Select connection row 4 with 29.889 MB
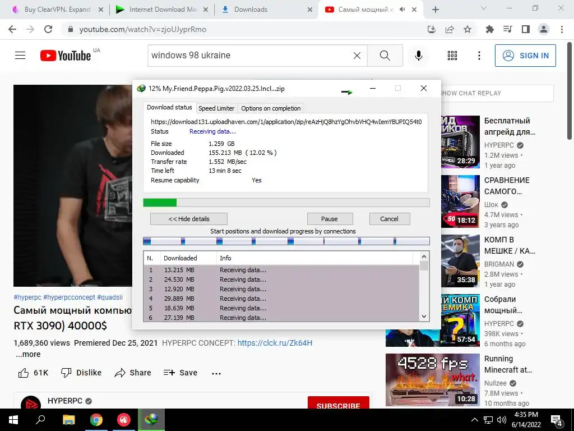The image size is (574, 431). (x=281, y=299)
